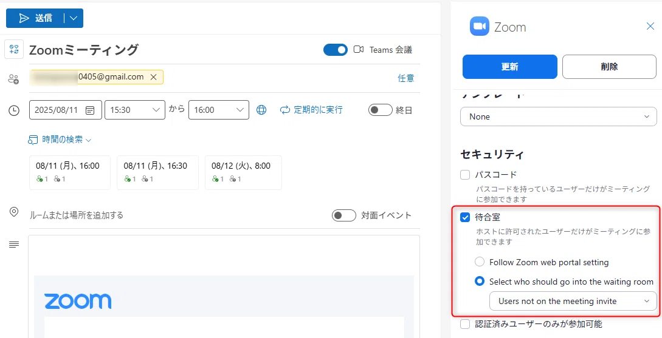Click the add attendees people icon

[13, 79]
